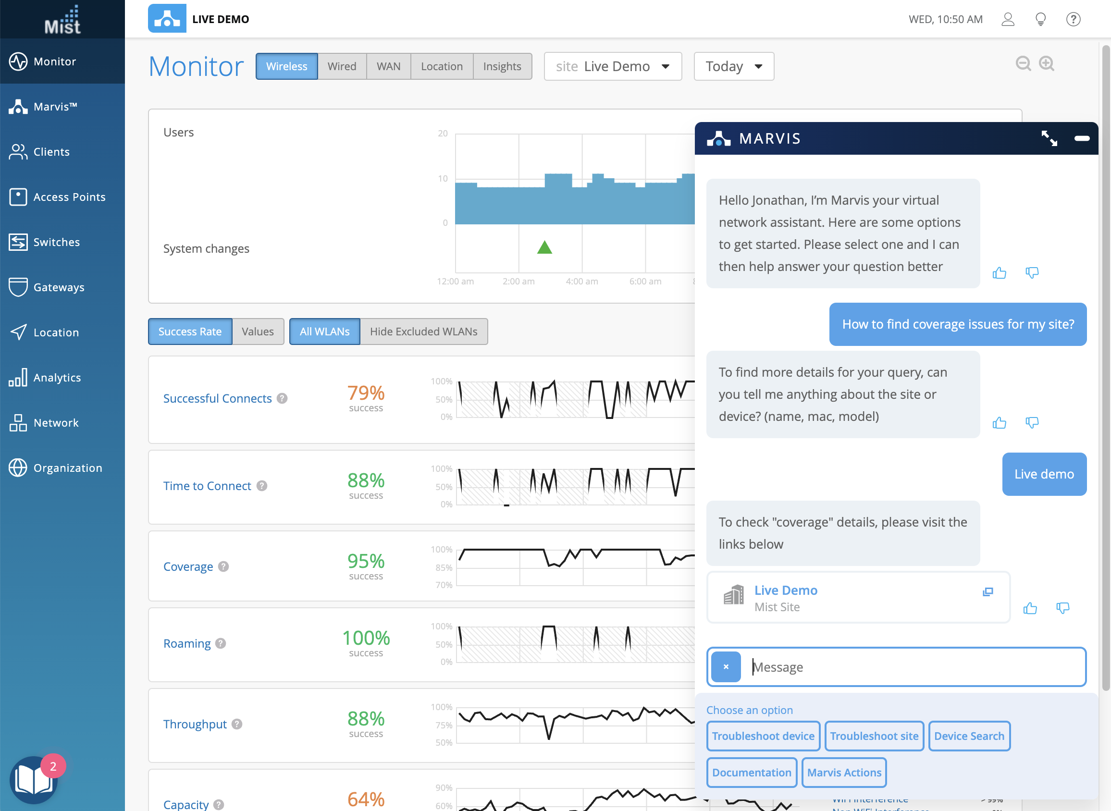Expand the Marvis chat window
Image resolution: width=1111 pixels, height=811 pixels.
tap(1049, 138)
